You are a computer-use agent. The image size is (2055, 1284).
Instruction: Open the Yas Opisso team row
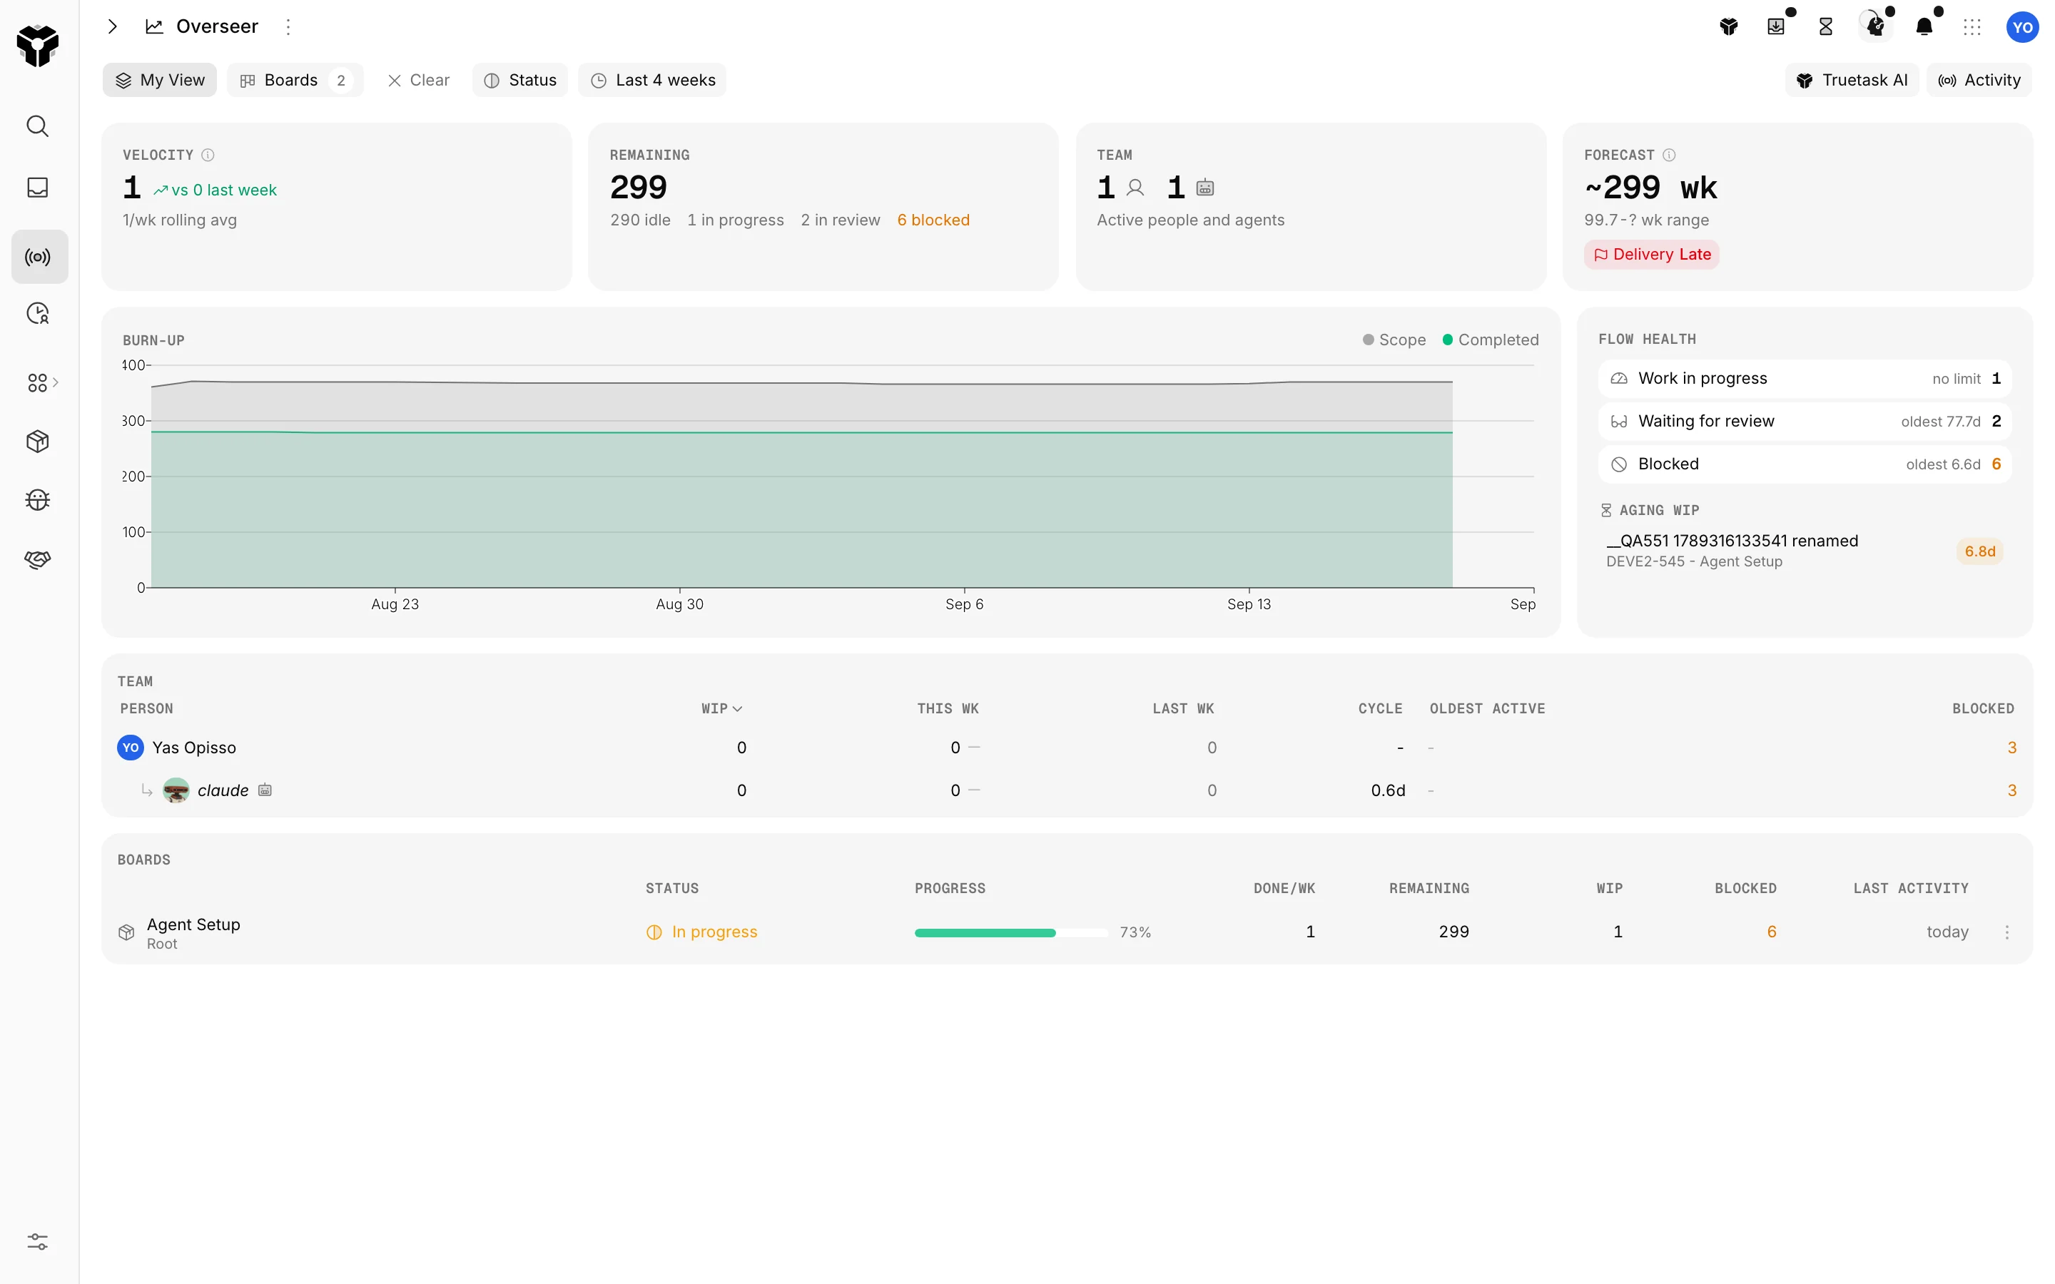point(1067,748)
